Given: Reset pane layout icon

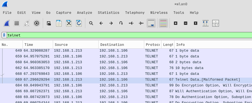Looking at the screenshot, I should (216, 23).
